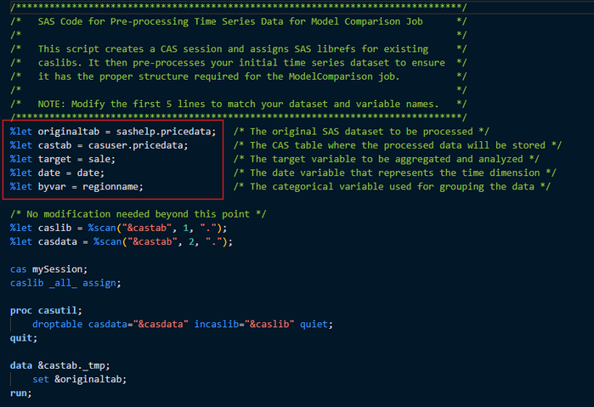Click the '%scan' call on the caslib line
Image resolution: width=594 pixels, height=407 pixels.
tap(102, 228)
